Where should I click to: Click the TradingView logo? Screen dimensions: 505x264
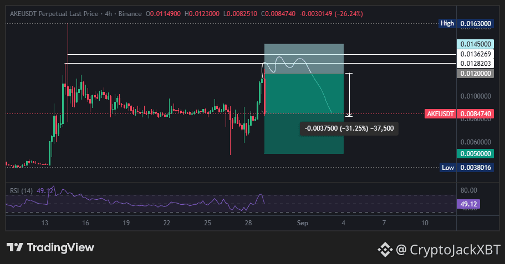click(x=50, y=247)
